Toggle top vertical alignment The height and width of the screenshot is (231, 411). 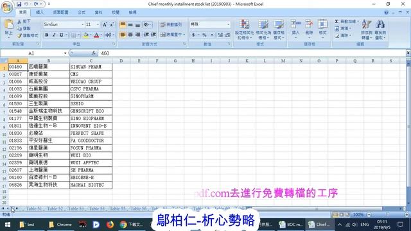[x=123, y=24]
